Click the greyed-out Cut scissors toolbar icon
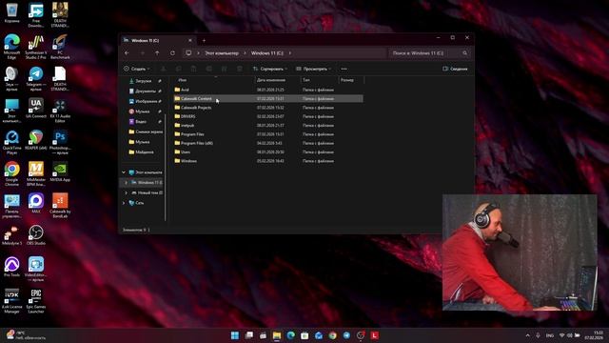This screenshot has height=343, width=609. pos(164,69)
